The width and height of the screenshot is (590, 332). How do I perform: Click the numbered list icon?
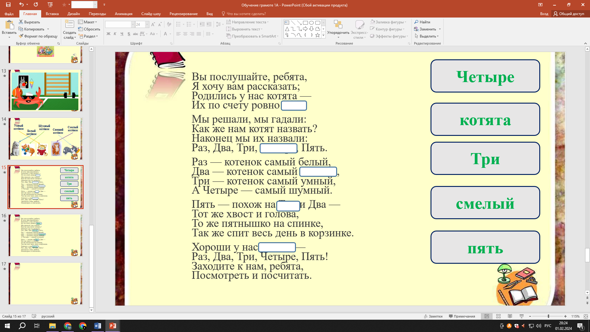[189, 24]
